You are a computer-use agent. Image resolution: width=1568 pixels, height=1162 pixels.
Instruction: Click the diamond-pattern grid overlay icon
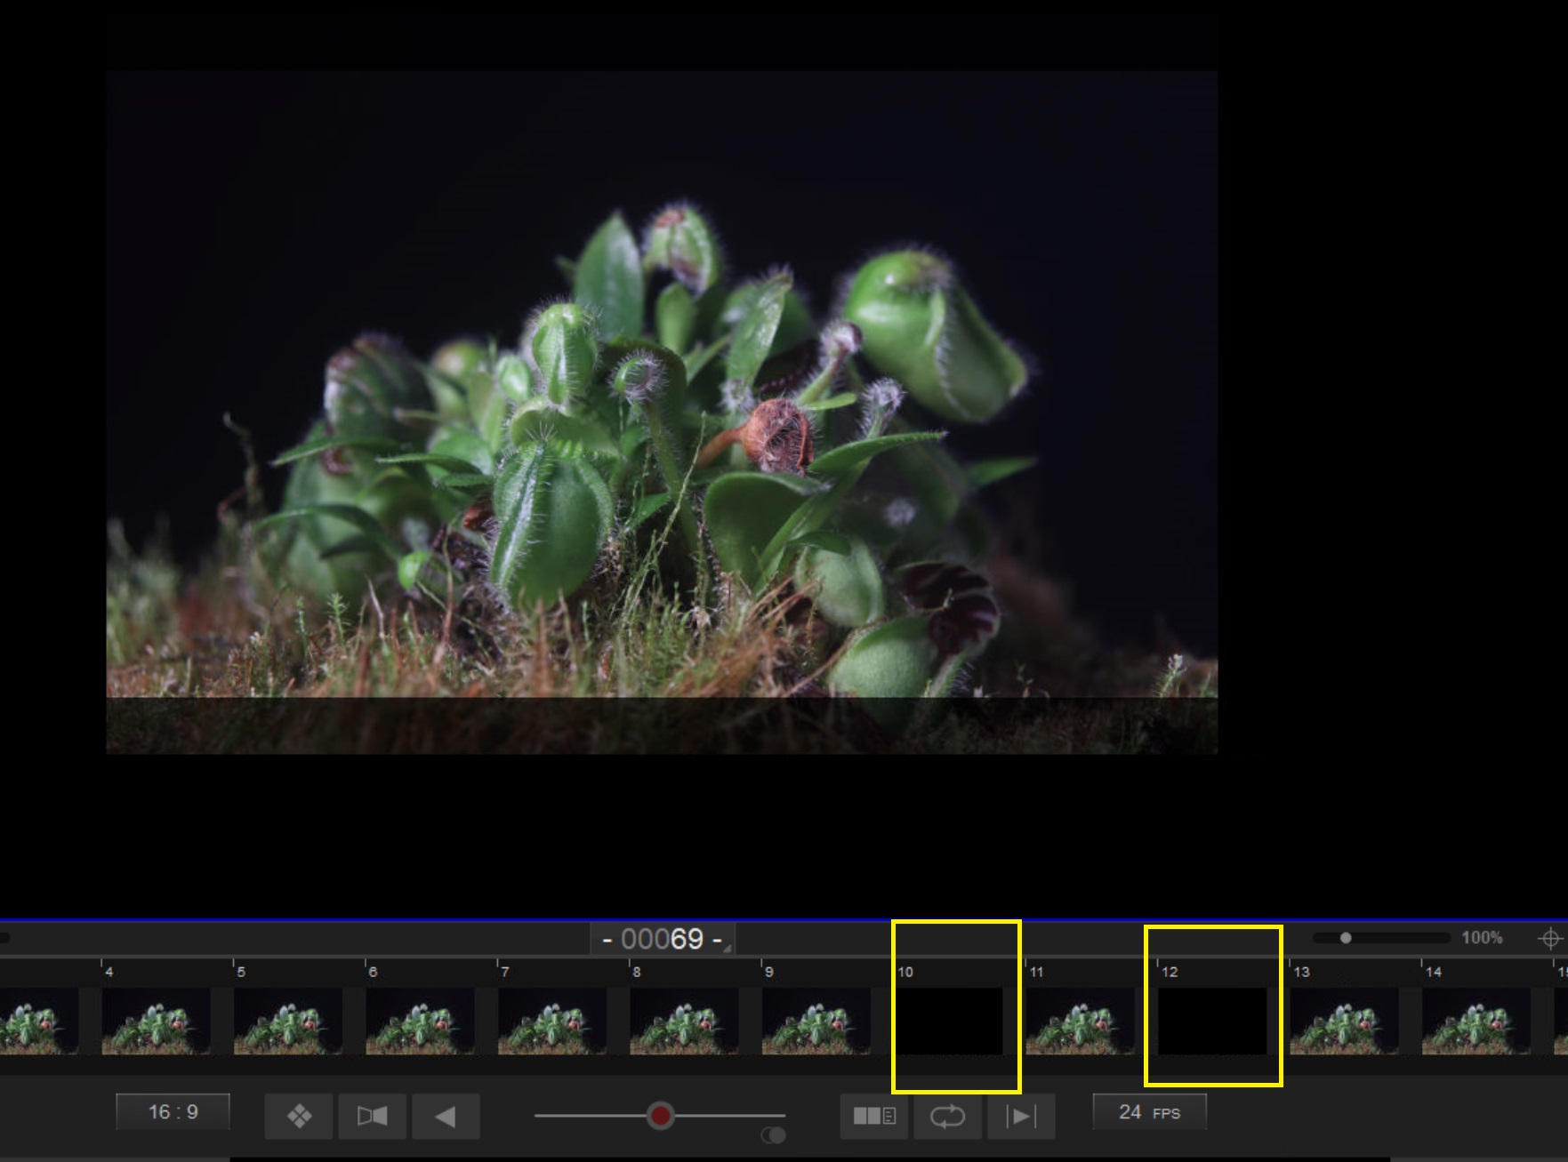tap(299, 1116)
